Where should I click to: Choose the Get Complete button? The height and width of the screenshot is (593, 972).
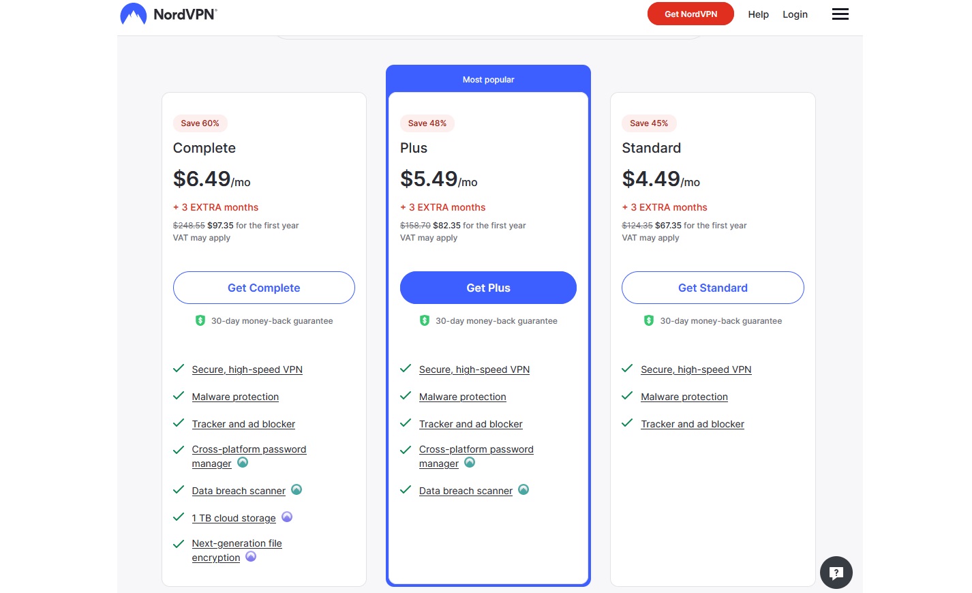(x=264, y=288)
